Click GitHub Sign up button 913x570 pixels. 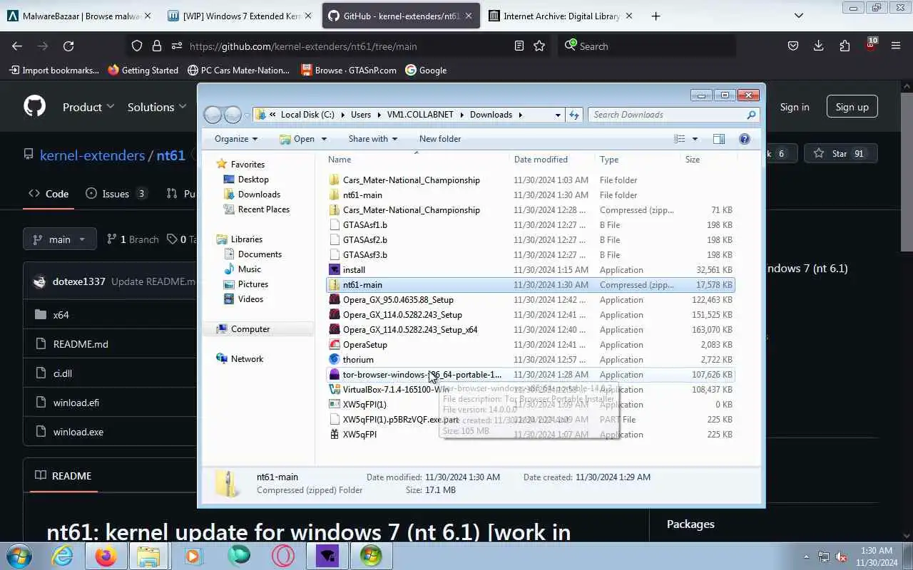(852, 107)
